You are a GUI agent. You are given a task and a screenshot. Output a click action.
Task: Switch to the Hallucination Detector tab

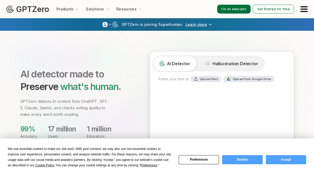click(x=232, y=64)
